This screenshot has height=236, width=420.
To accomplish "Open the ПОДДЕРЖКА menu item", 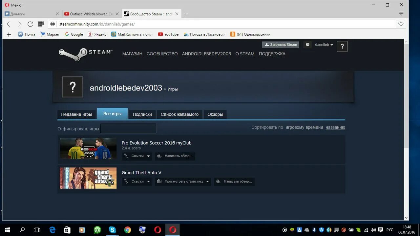I will click(272, 54).
